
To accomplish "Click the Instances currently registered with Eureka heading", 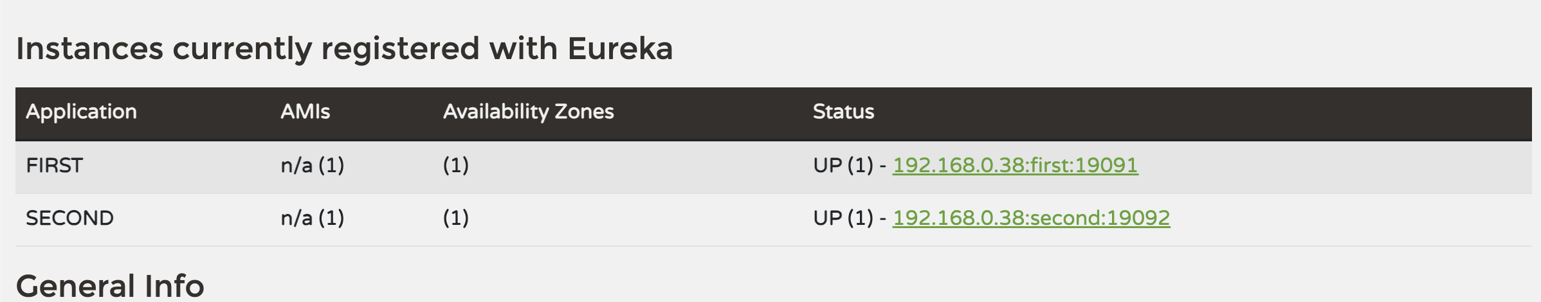I will (344, 49).
